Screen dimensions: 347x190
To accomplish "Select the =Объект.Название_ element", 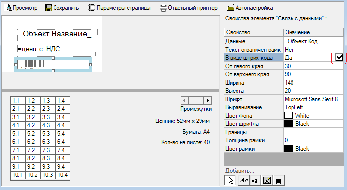I will click(57, 35).
